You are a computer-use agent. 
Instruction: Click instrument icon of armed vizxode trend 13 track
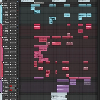point(3,86)
